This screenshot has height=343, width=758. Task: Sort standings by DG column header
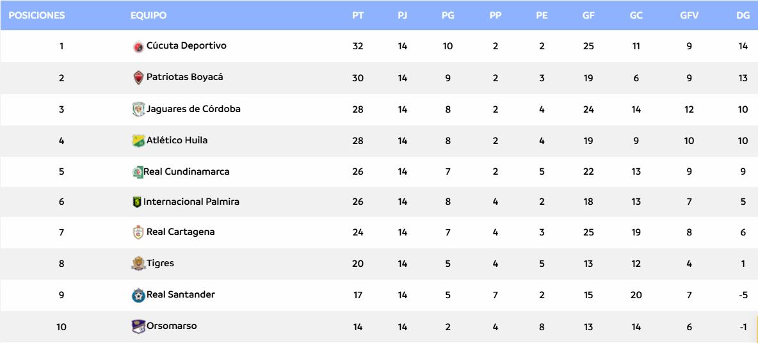743,15
